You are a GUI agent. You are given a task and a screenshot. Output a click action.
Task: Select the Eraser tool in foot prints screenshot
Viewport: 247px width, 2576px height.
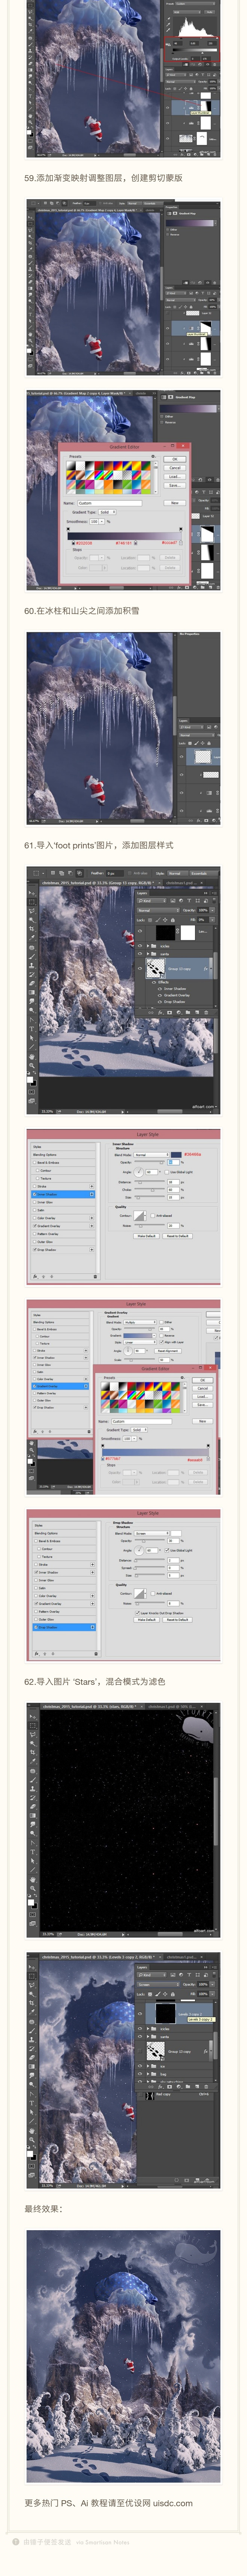pos(32,983)
